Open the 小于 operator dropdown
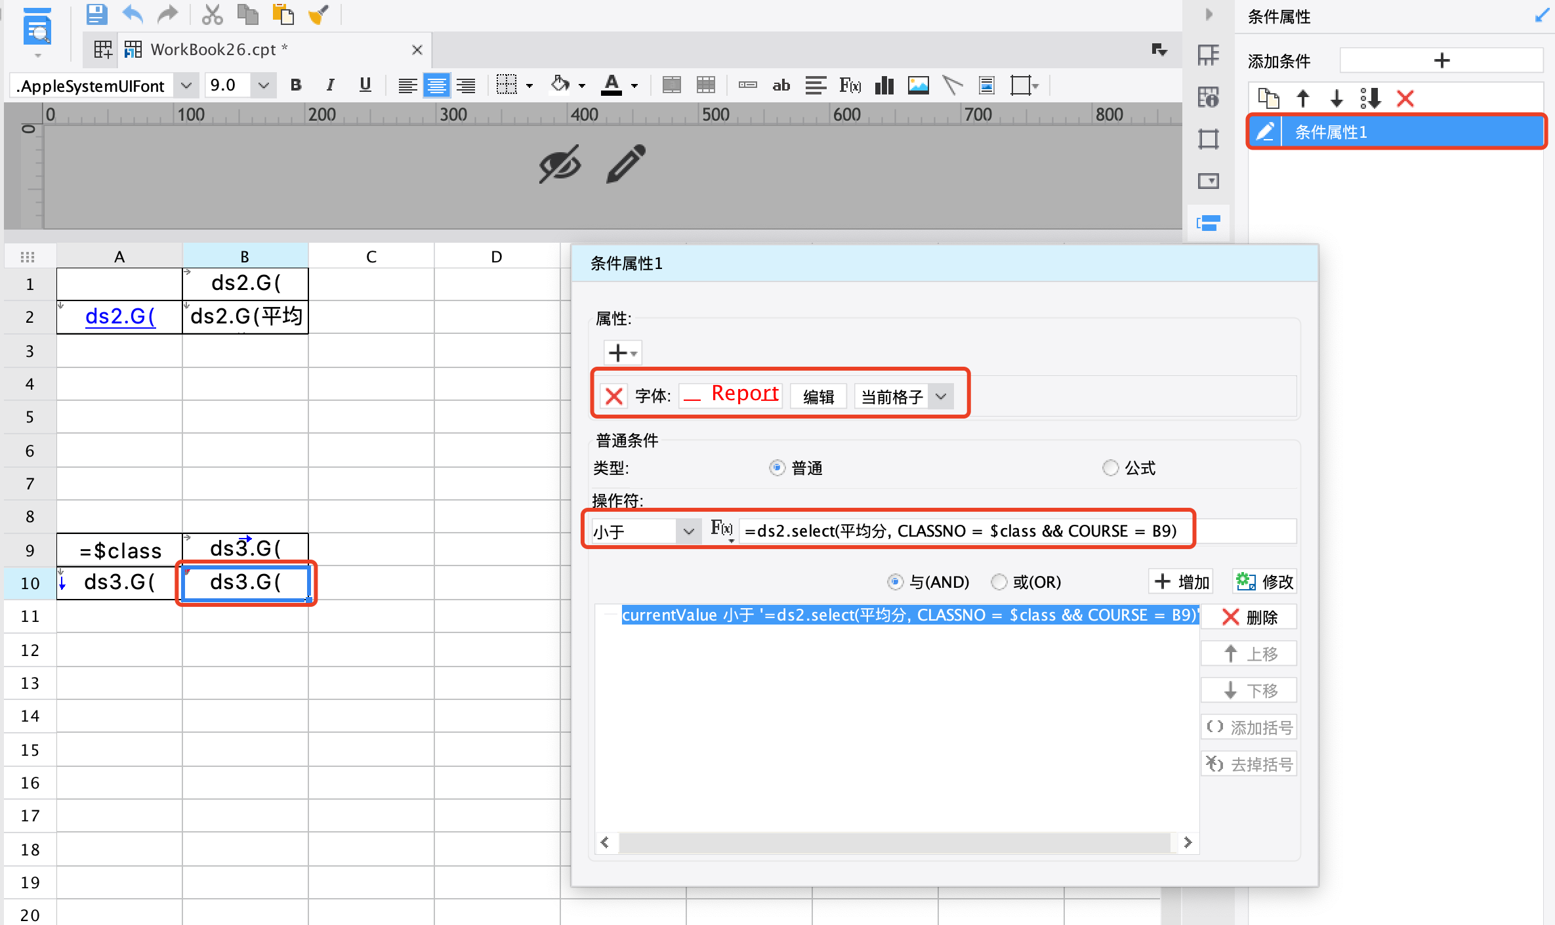 [x=688, y=531]
